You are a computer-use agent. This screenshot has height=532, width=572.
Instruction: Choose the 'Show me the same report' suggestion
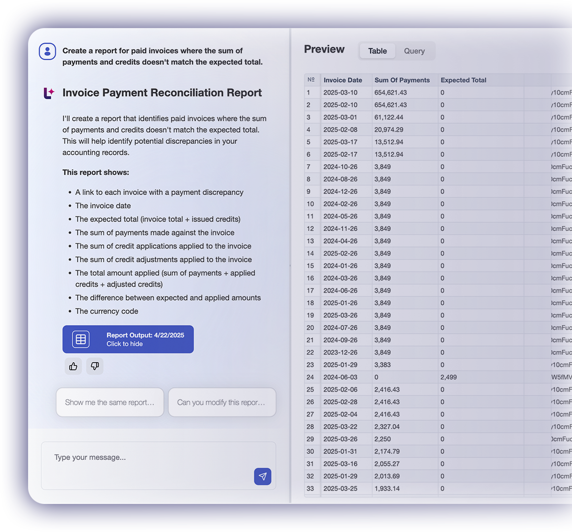coord(110,402)
